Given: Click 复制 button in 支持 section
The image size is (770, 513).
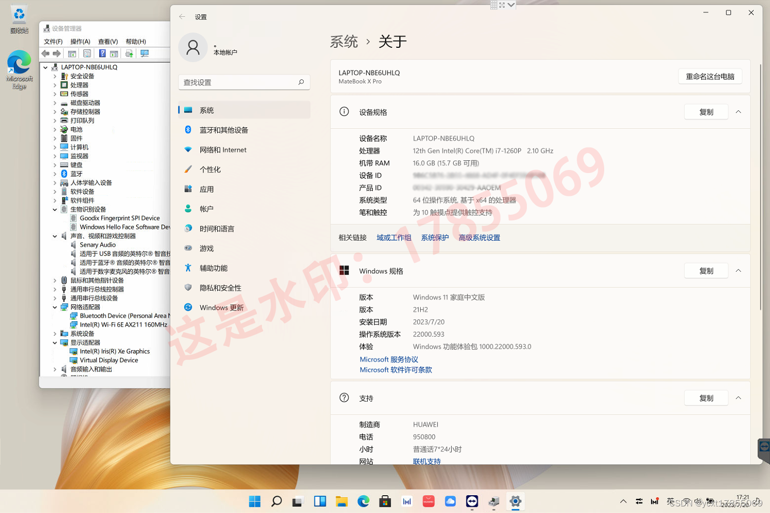Looking at the screenshot, I should pyautogui.click(x=706, y=398).
